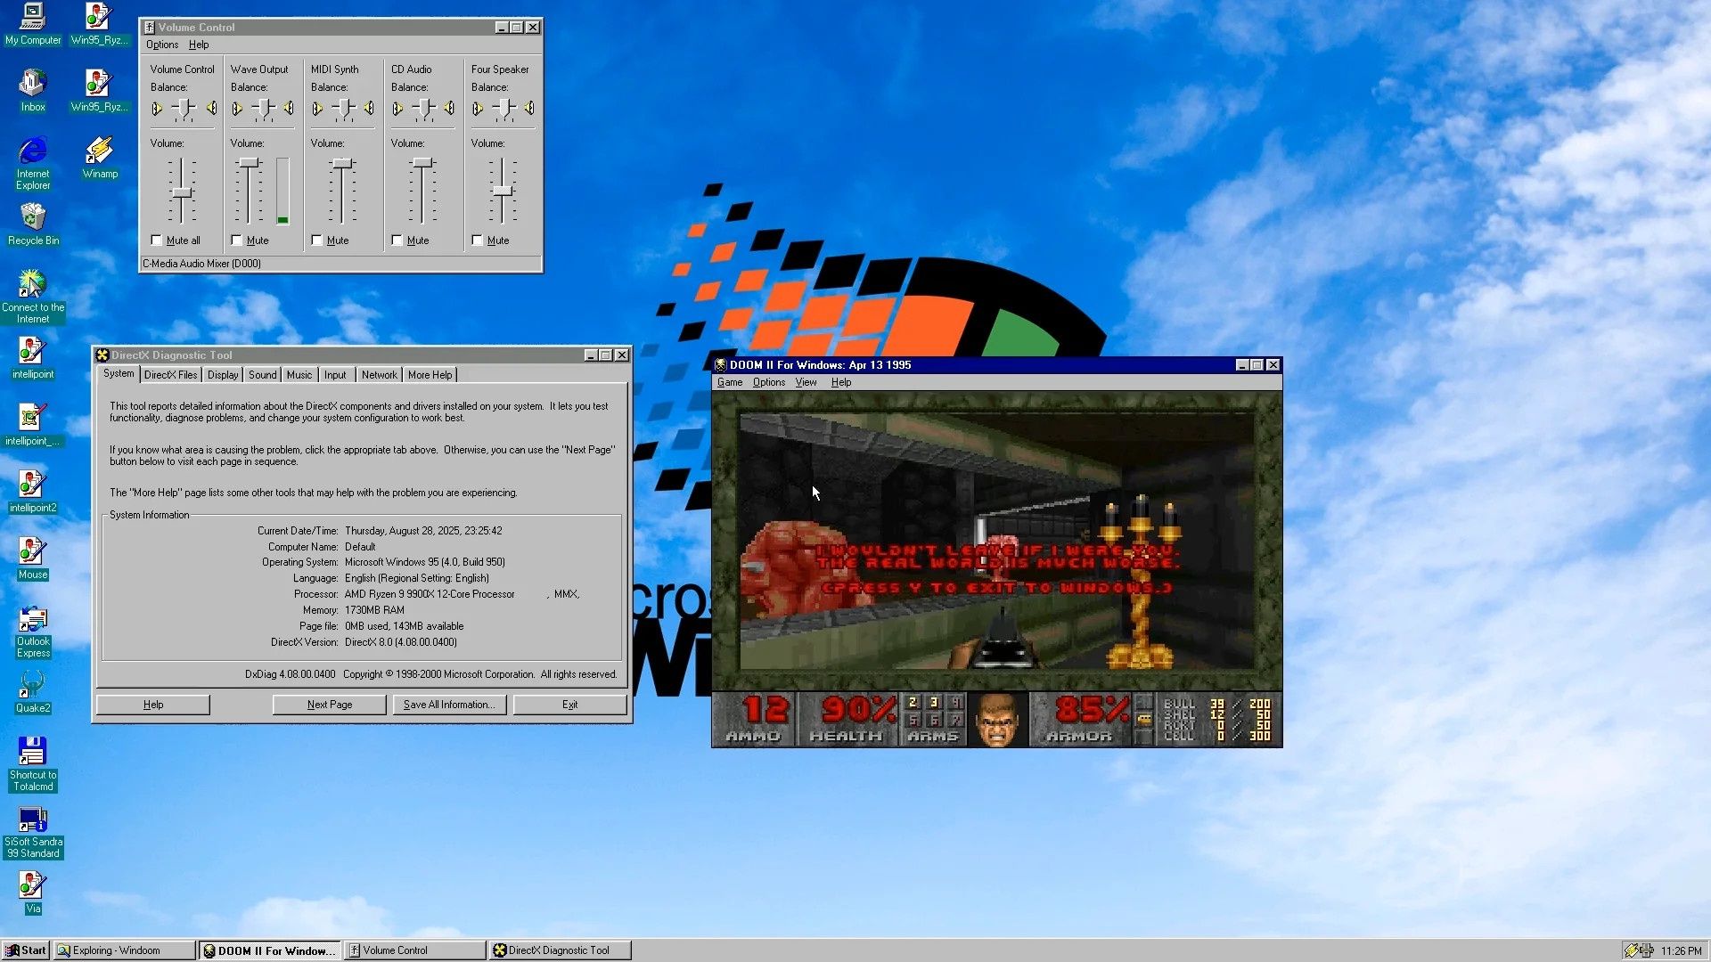The image size is (1711, 962).
Task: Switch to the Network tab
Action: pos(380,375)
